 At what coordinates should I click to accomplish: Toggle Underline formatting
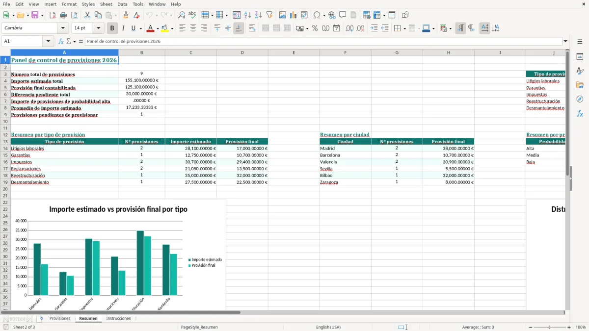[133, 28]
